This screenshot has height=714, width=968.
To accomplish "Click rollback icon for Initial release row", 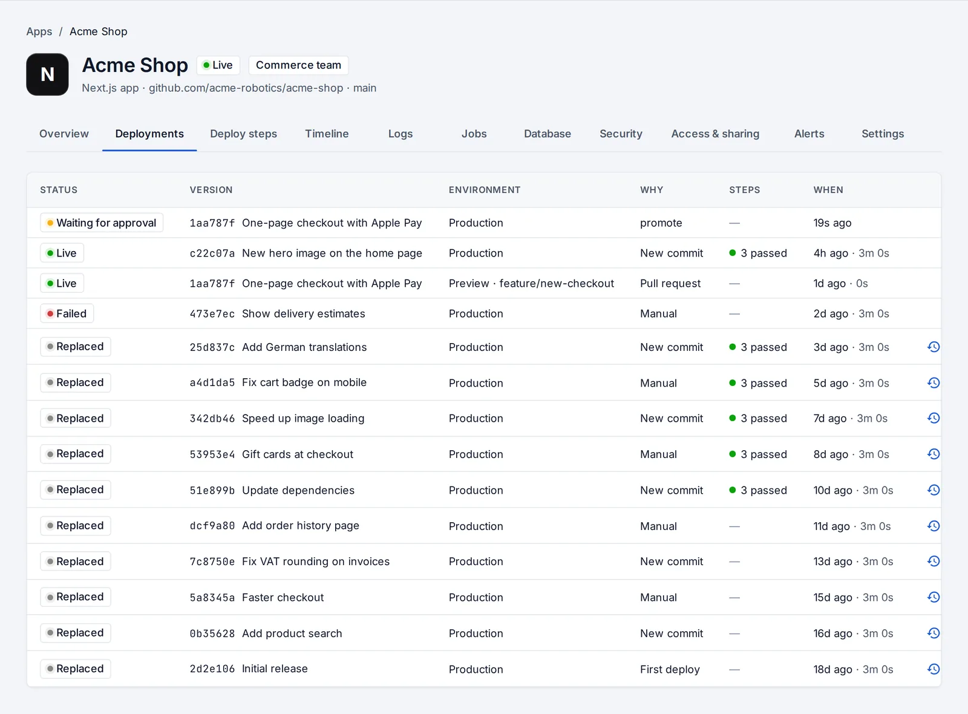I will pyautogui.click(x=934, y=669).
